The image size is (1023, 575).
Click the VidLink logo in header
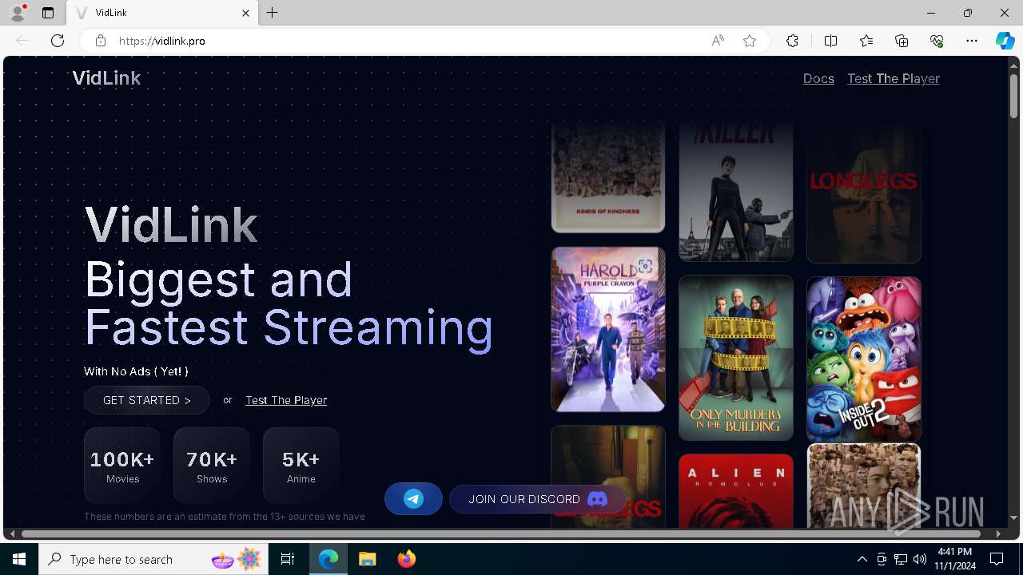coord(106,78)
